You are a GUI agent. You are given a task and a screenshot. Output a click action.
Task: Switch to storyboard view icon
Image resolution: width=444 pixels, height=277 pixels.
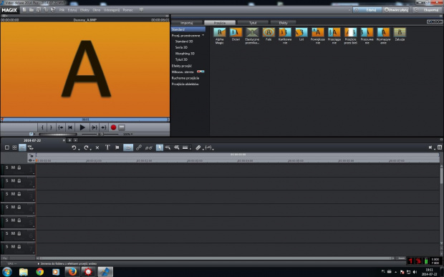tap(7, 147)
